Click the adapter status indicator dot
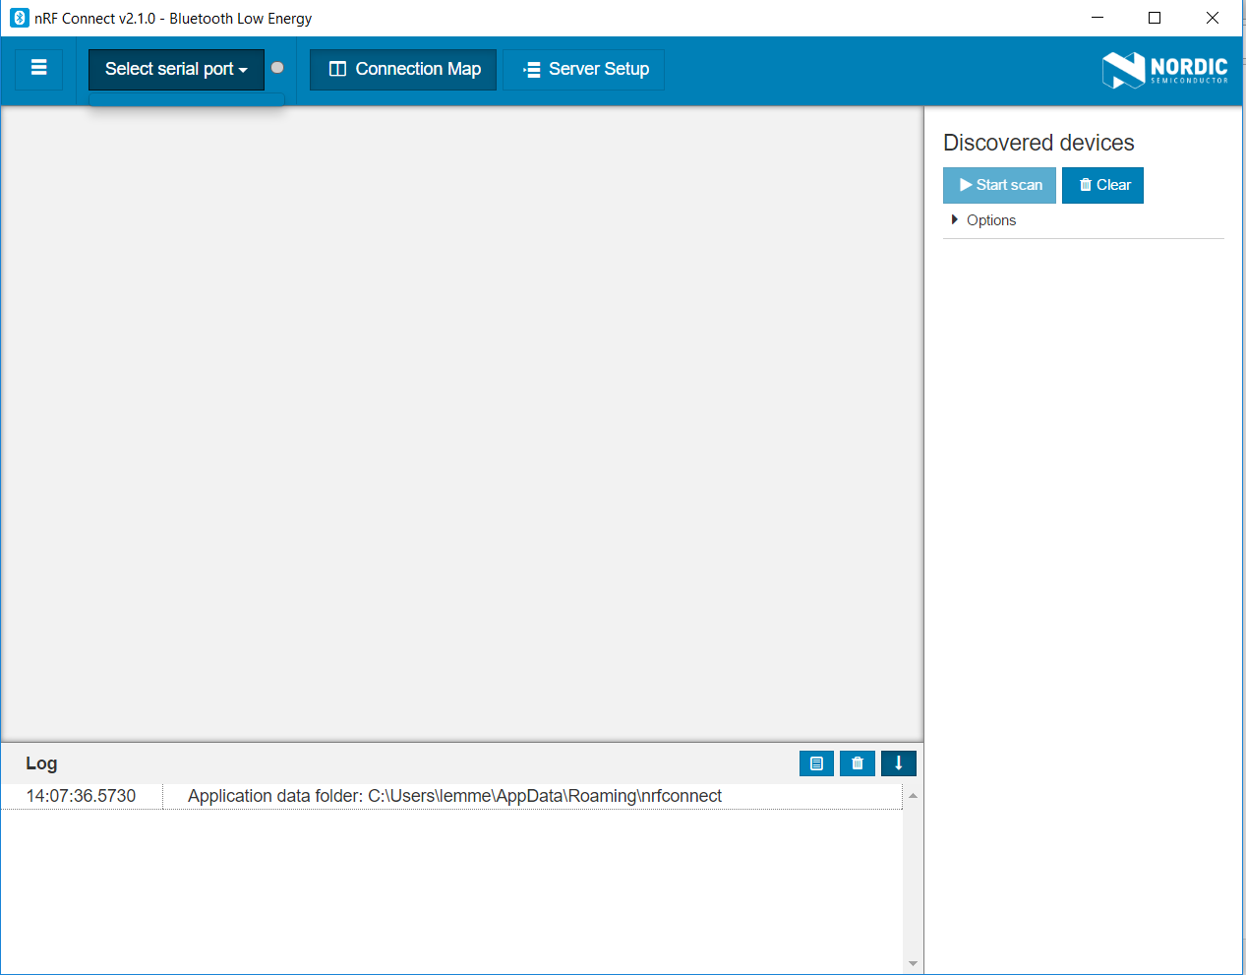The image size is (1246, 975). pos(277,68)
